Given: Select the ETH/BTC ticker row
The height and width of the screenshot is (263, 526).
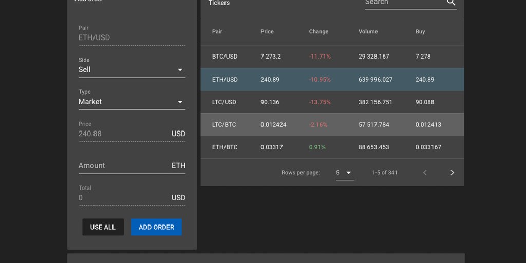Looking at the screenshot, I should coord(332,147).
